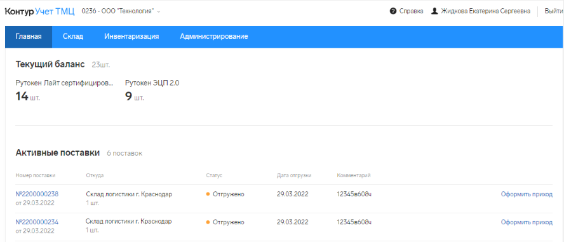
Task: Open delivery №2200000238 link
Action: coord(37,194)
